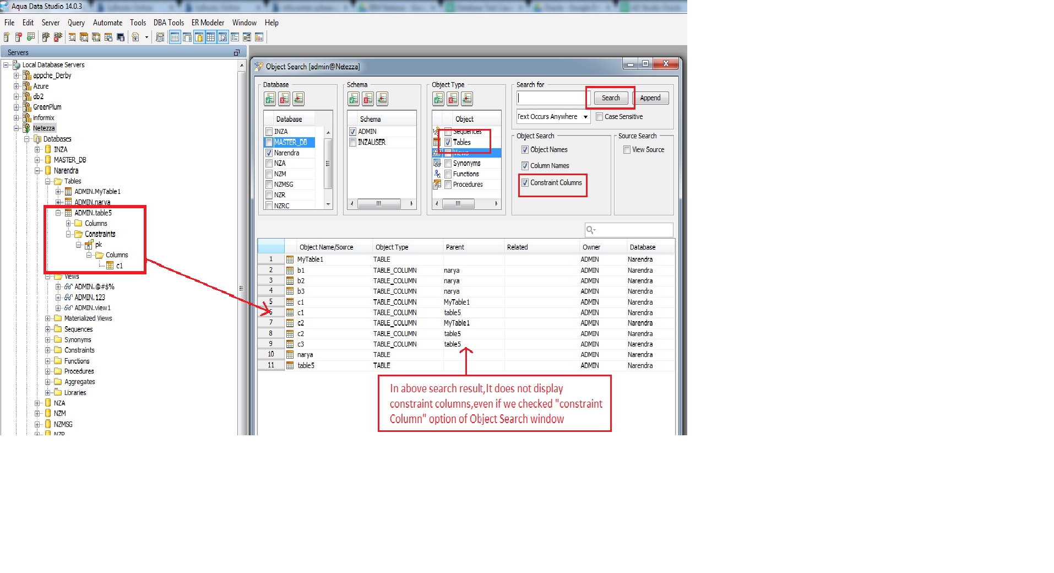Open the Automate menu
The width and height of the screenshot is (1054, 573).
coord(107,23)
